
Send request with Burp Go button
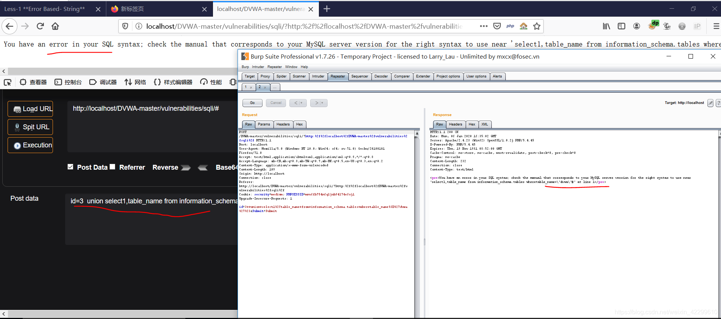(x=252, y=103)
